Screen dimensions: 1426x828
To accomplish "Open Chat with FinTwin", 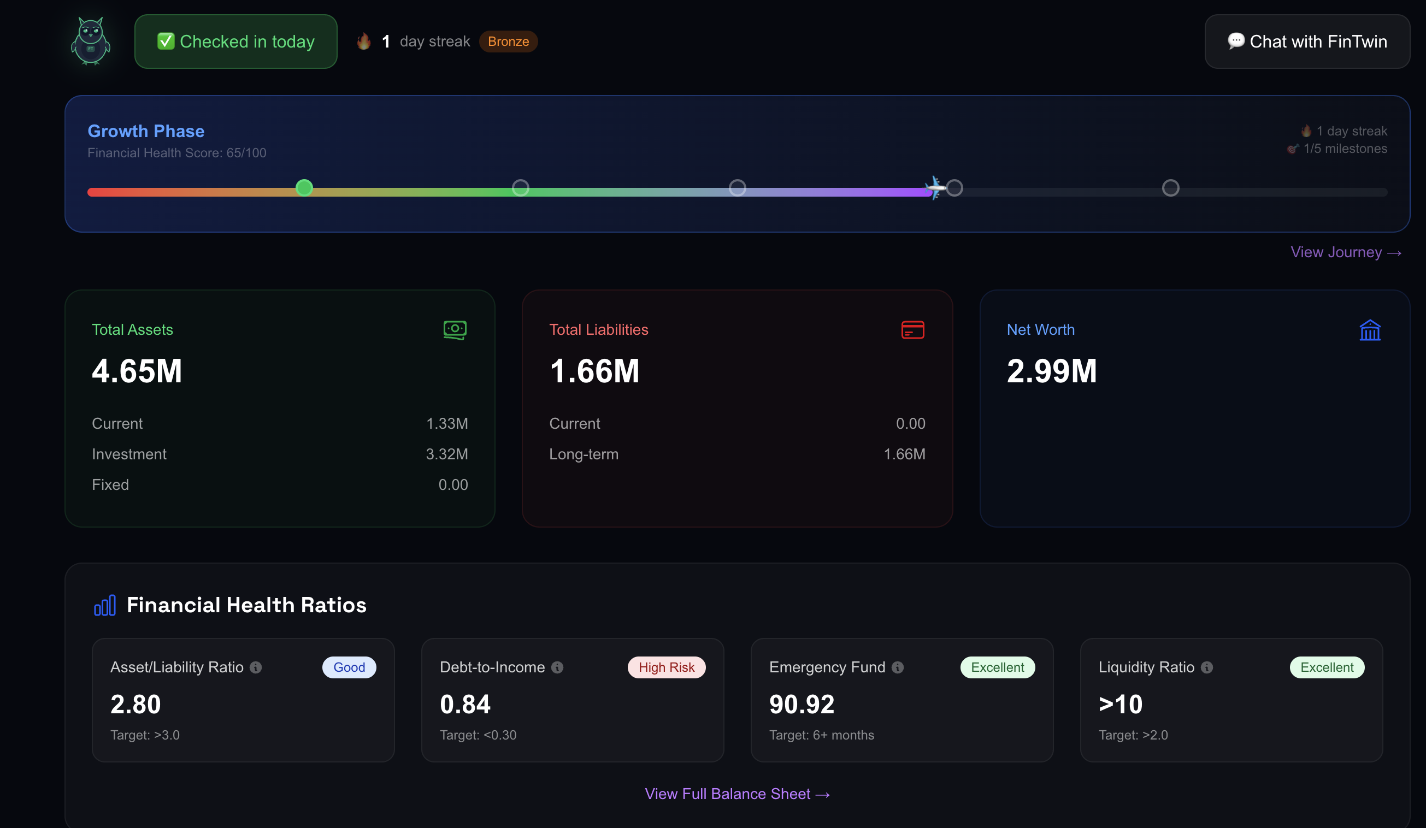I will pos(1306,42).
